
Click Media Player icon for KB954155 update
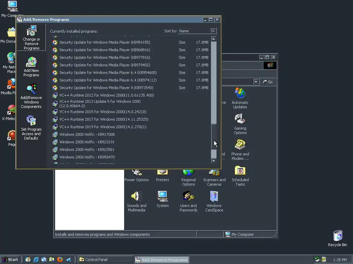(55, 42)
